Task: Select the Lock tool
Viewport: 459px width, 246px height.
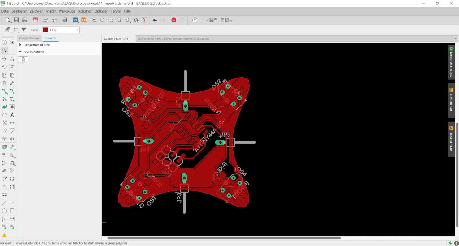Action: (x=4, y=186)
